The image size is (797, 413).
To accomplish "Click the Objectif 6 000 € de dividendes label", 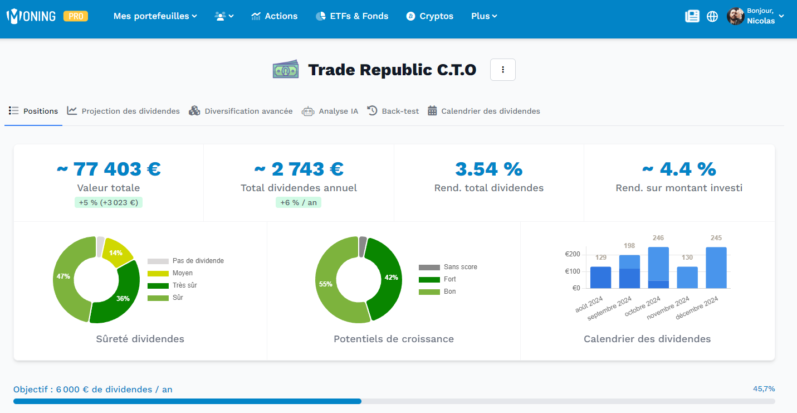I will coord(93,390).
